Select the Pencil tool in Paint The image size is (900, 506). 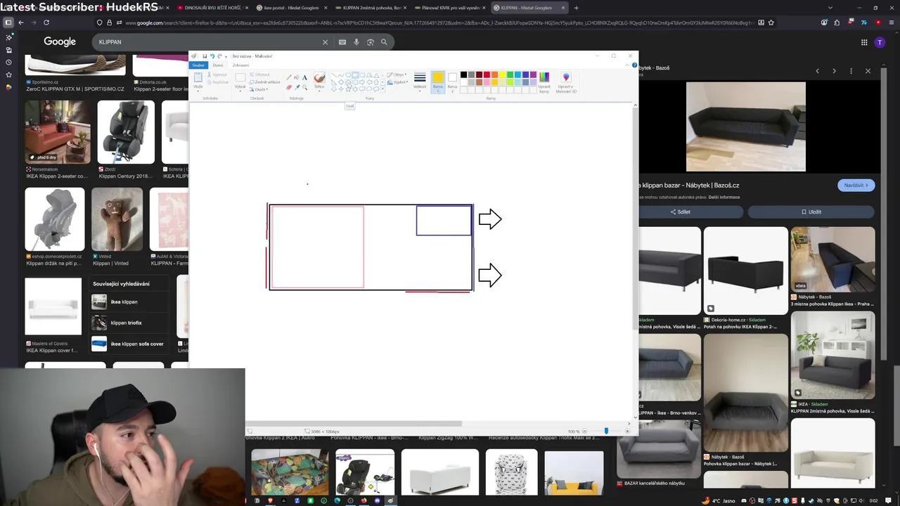tap(289, 77)
